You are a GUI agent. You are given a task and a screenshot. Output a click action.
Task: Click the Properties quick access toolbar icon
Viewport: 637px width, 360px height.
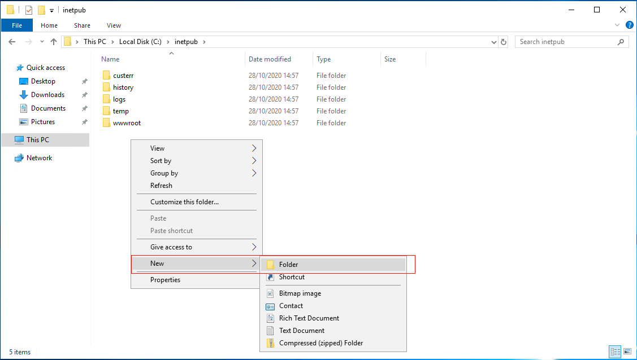29,10
